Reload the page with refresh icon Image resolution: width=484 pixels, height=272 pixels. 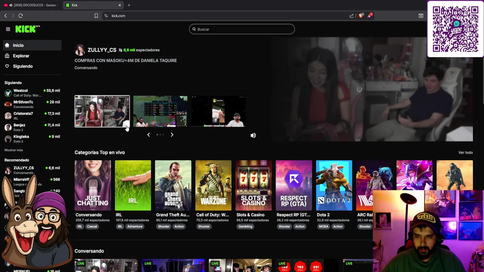(x=20, y=15)
